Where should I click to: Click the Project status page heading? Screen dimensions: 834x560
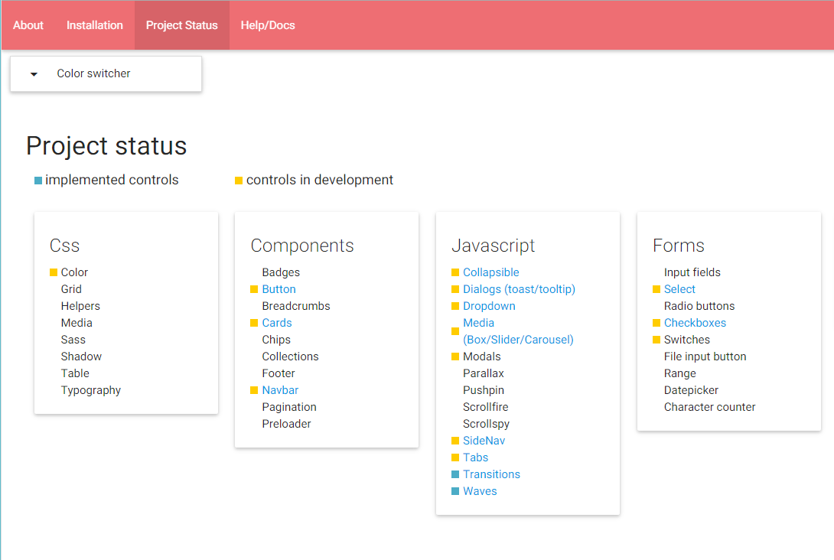tap(106, 145)
